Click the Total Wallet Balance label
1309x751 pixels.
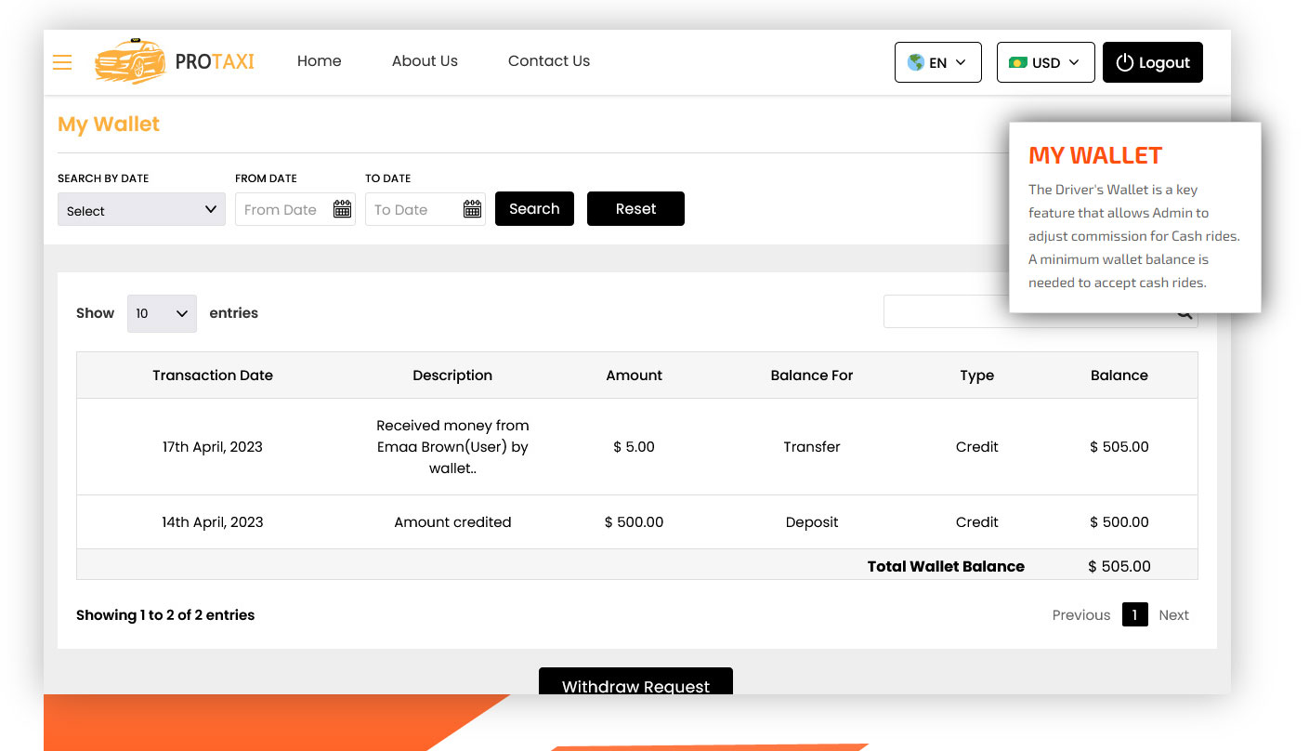coord(946,566)
